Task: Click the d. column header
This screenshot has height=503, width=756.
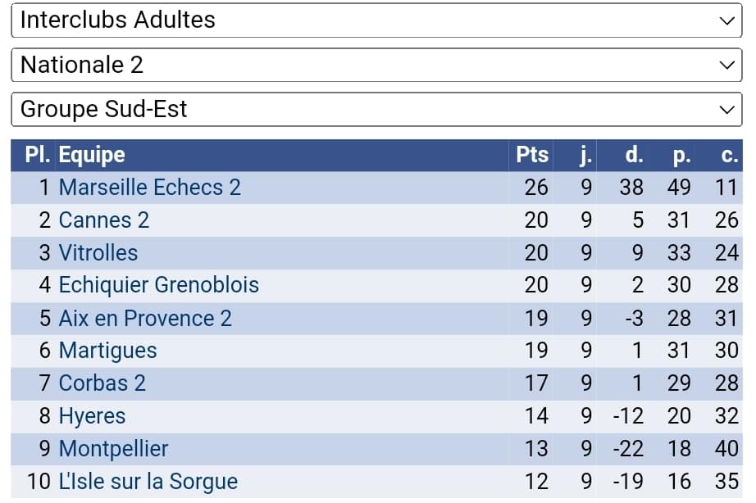Action: (634, 155)
